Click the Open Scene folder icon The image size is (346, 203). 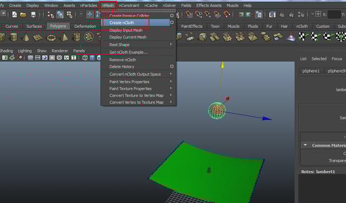click(x=23, y=15)
